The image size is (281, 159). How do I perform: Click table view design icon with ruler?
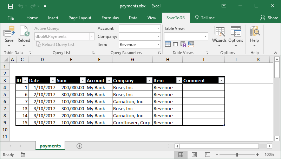coord(191,44)
